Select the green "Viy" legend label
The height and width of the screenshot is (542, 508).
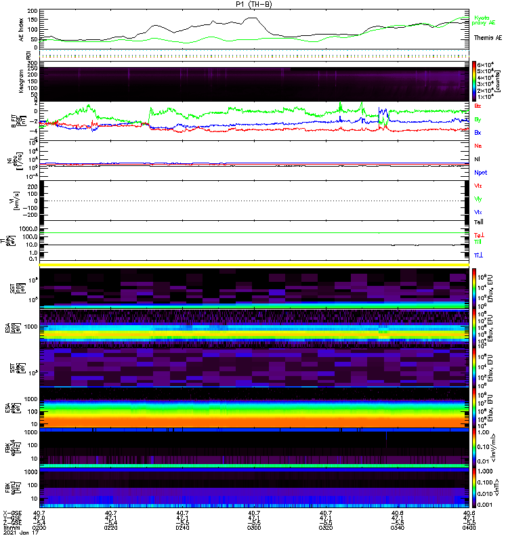point(478,199)
